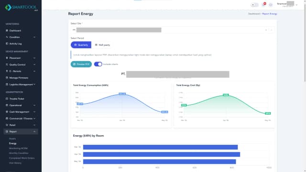Viewport: 306px width, 172px height.
Task: Expand the Operational menu chevron
Action: point(34,105)
